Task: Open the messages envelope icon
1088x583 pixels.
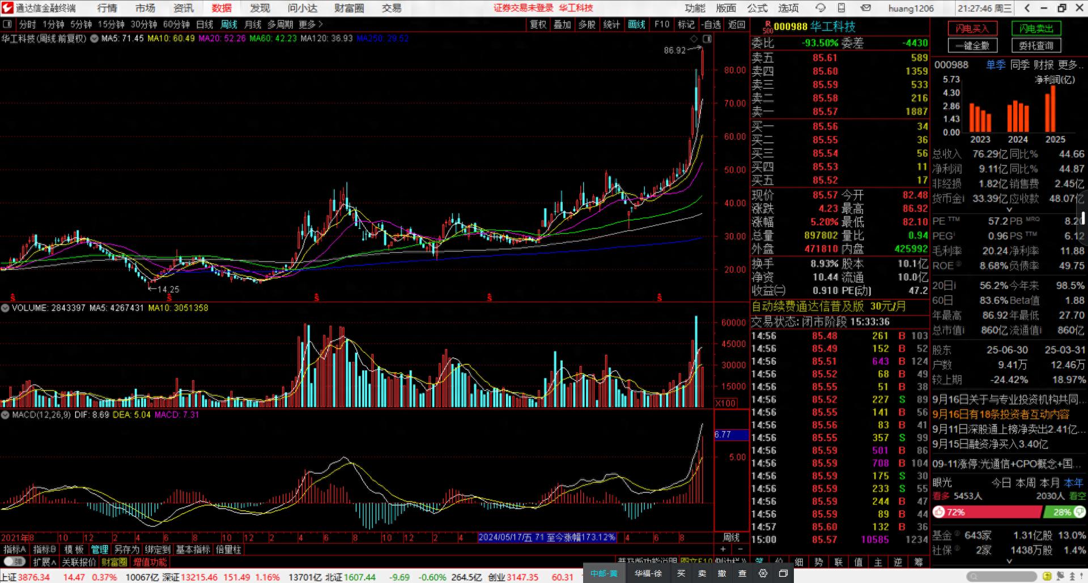Action: [865, 8]
